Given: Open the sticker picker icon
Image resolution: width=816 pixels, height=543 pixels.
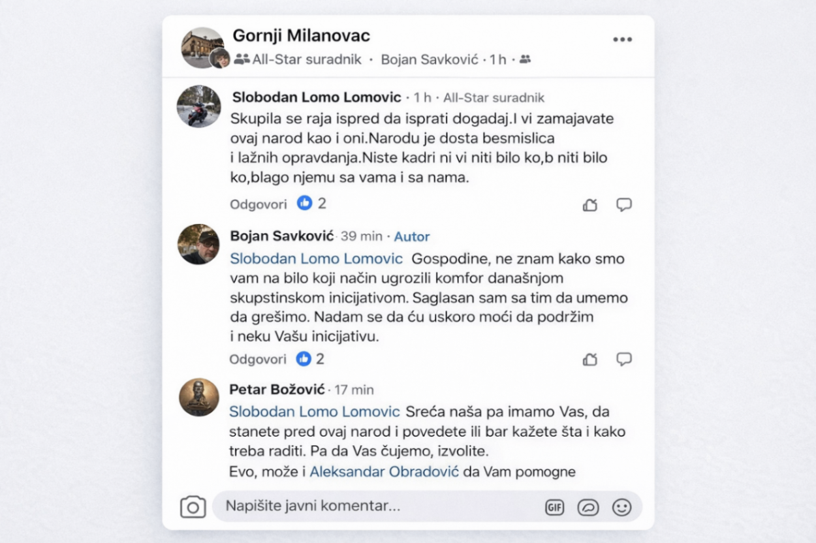Looking at the screenshot, I should coord(588,507).
